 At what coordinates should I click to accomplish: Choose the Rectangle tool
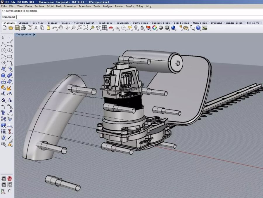point(10,57)
